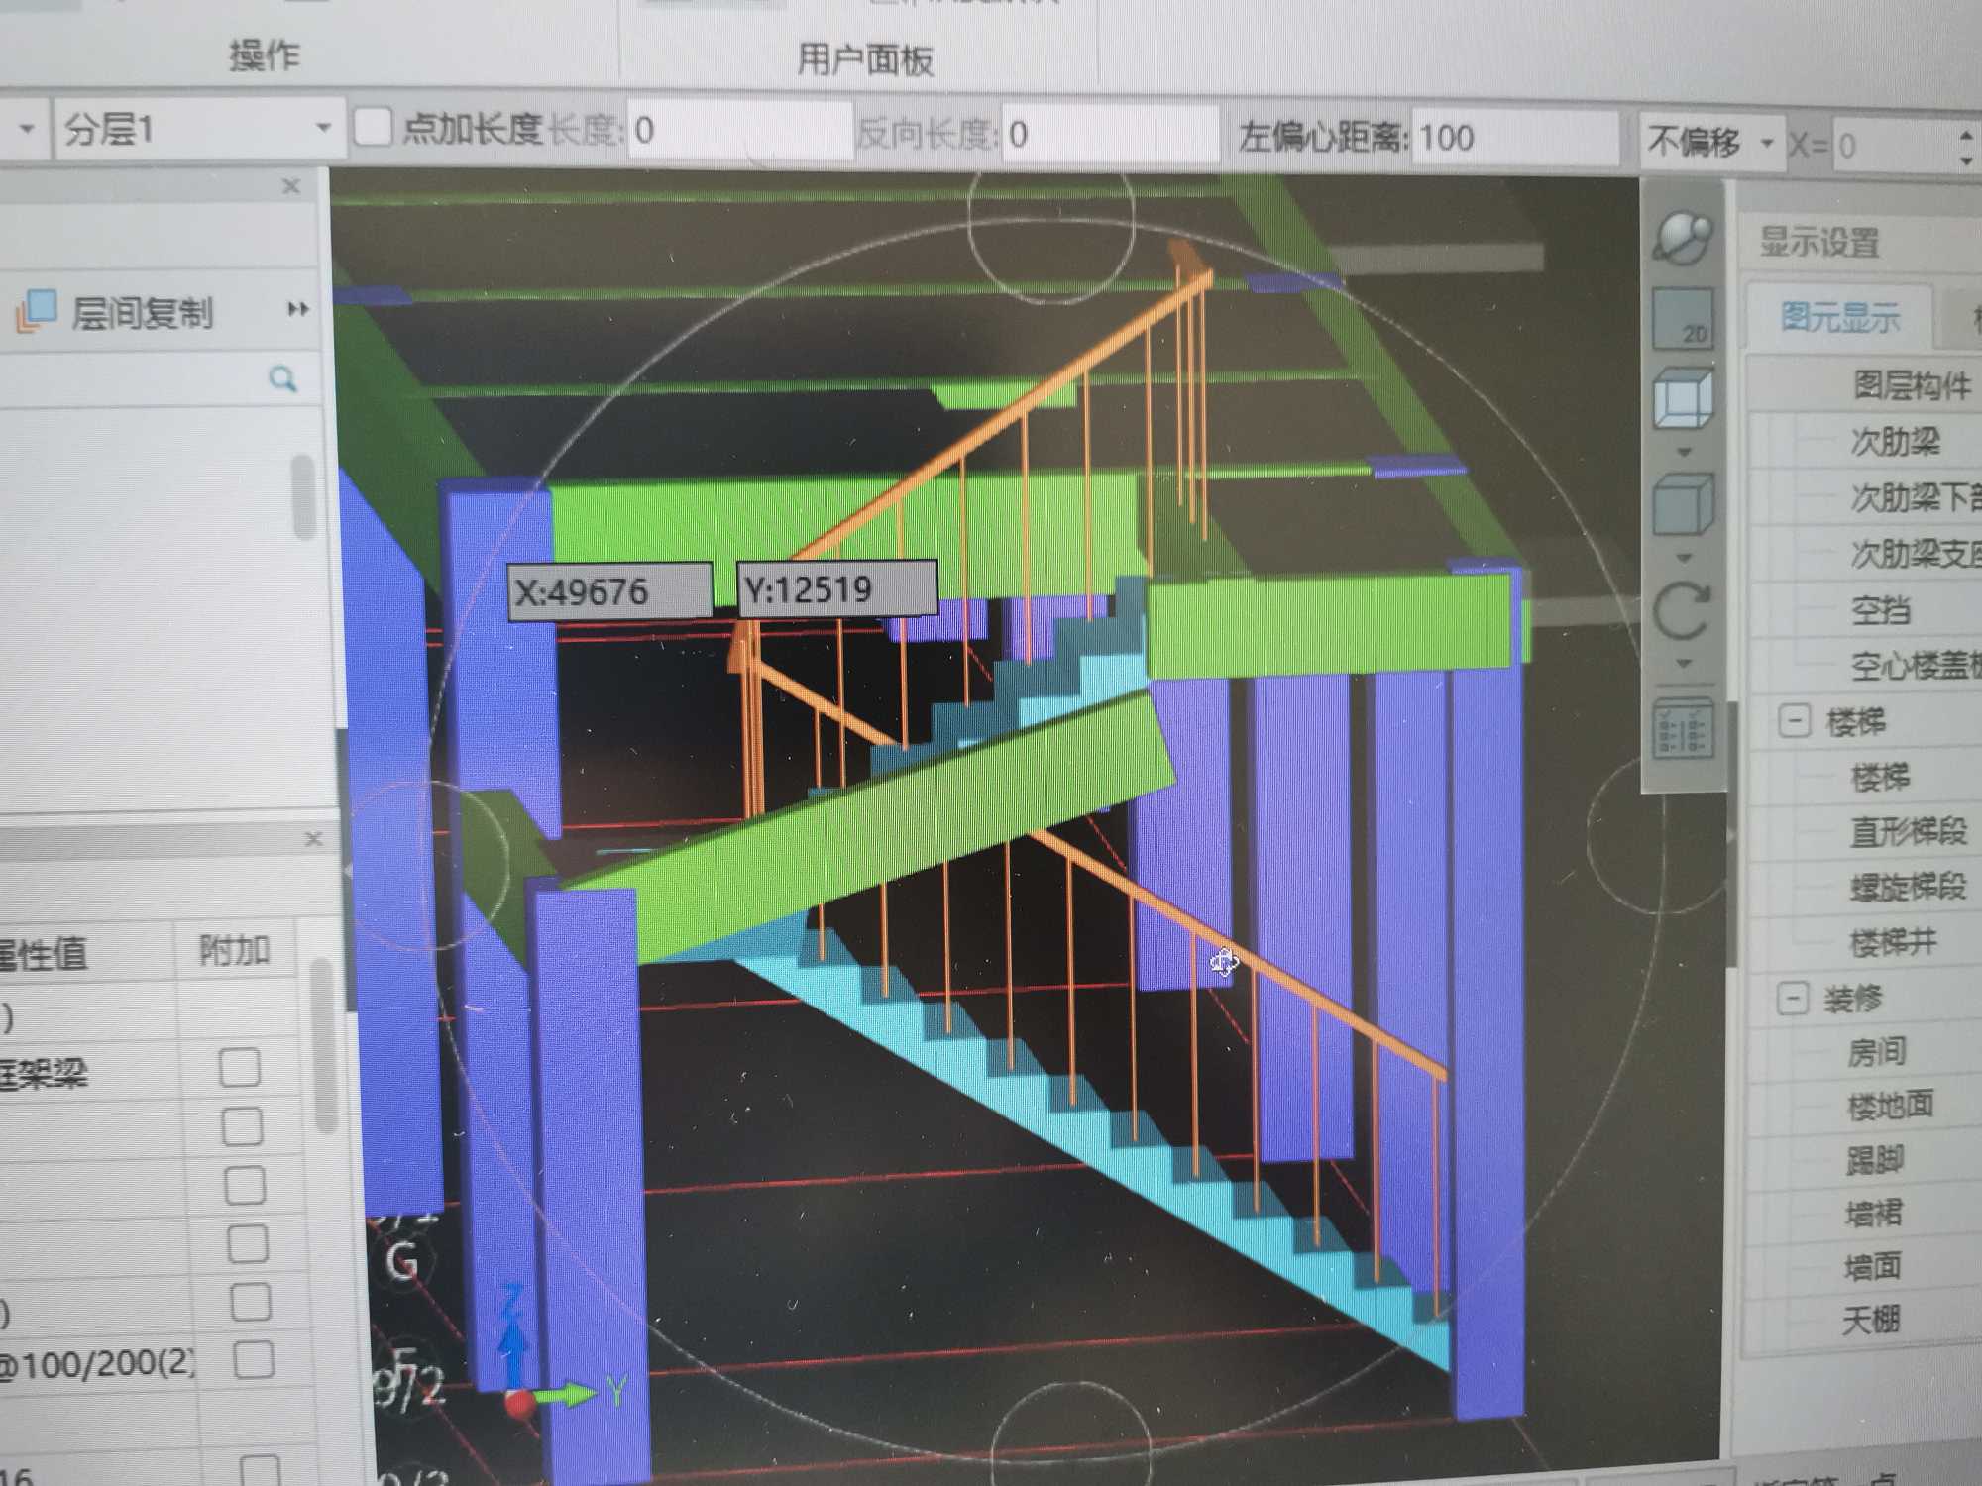The height and width of the screenshot is (1486, 1982).
Task: Click the orbit view globe icon
Action: coord(1683,237)
